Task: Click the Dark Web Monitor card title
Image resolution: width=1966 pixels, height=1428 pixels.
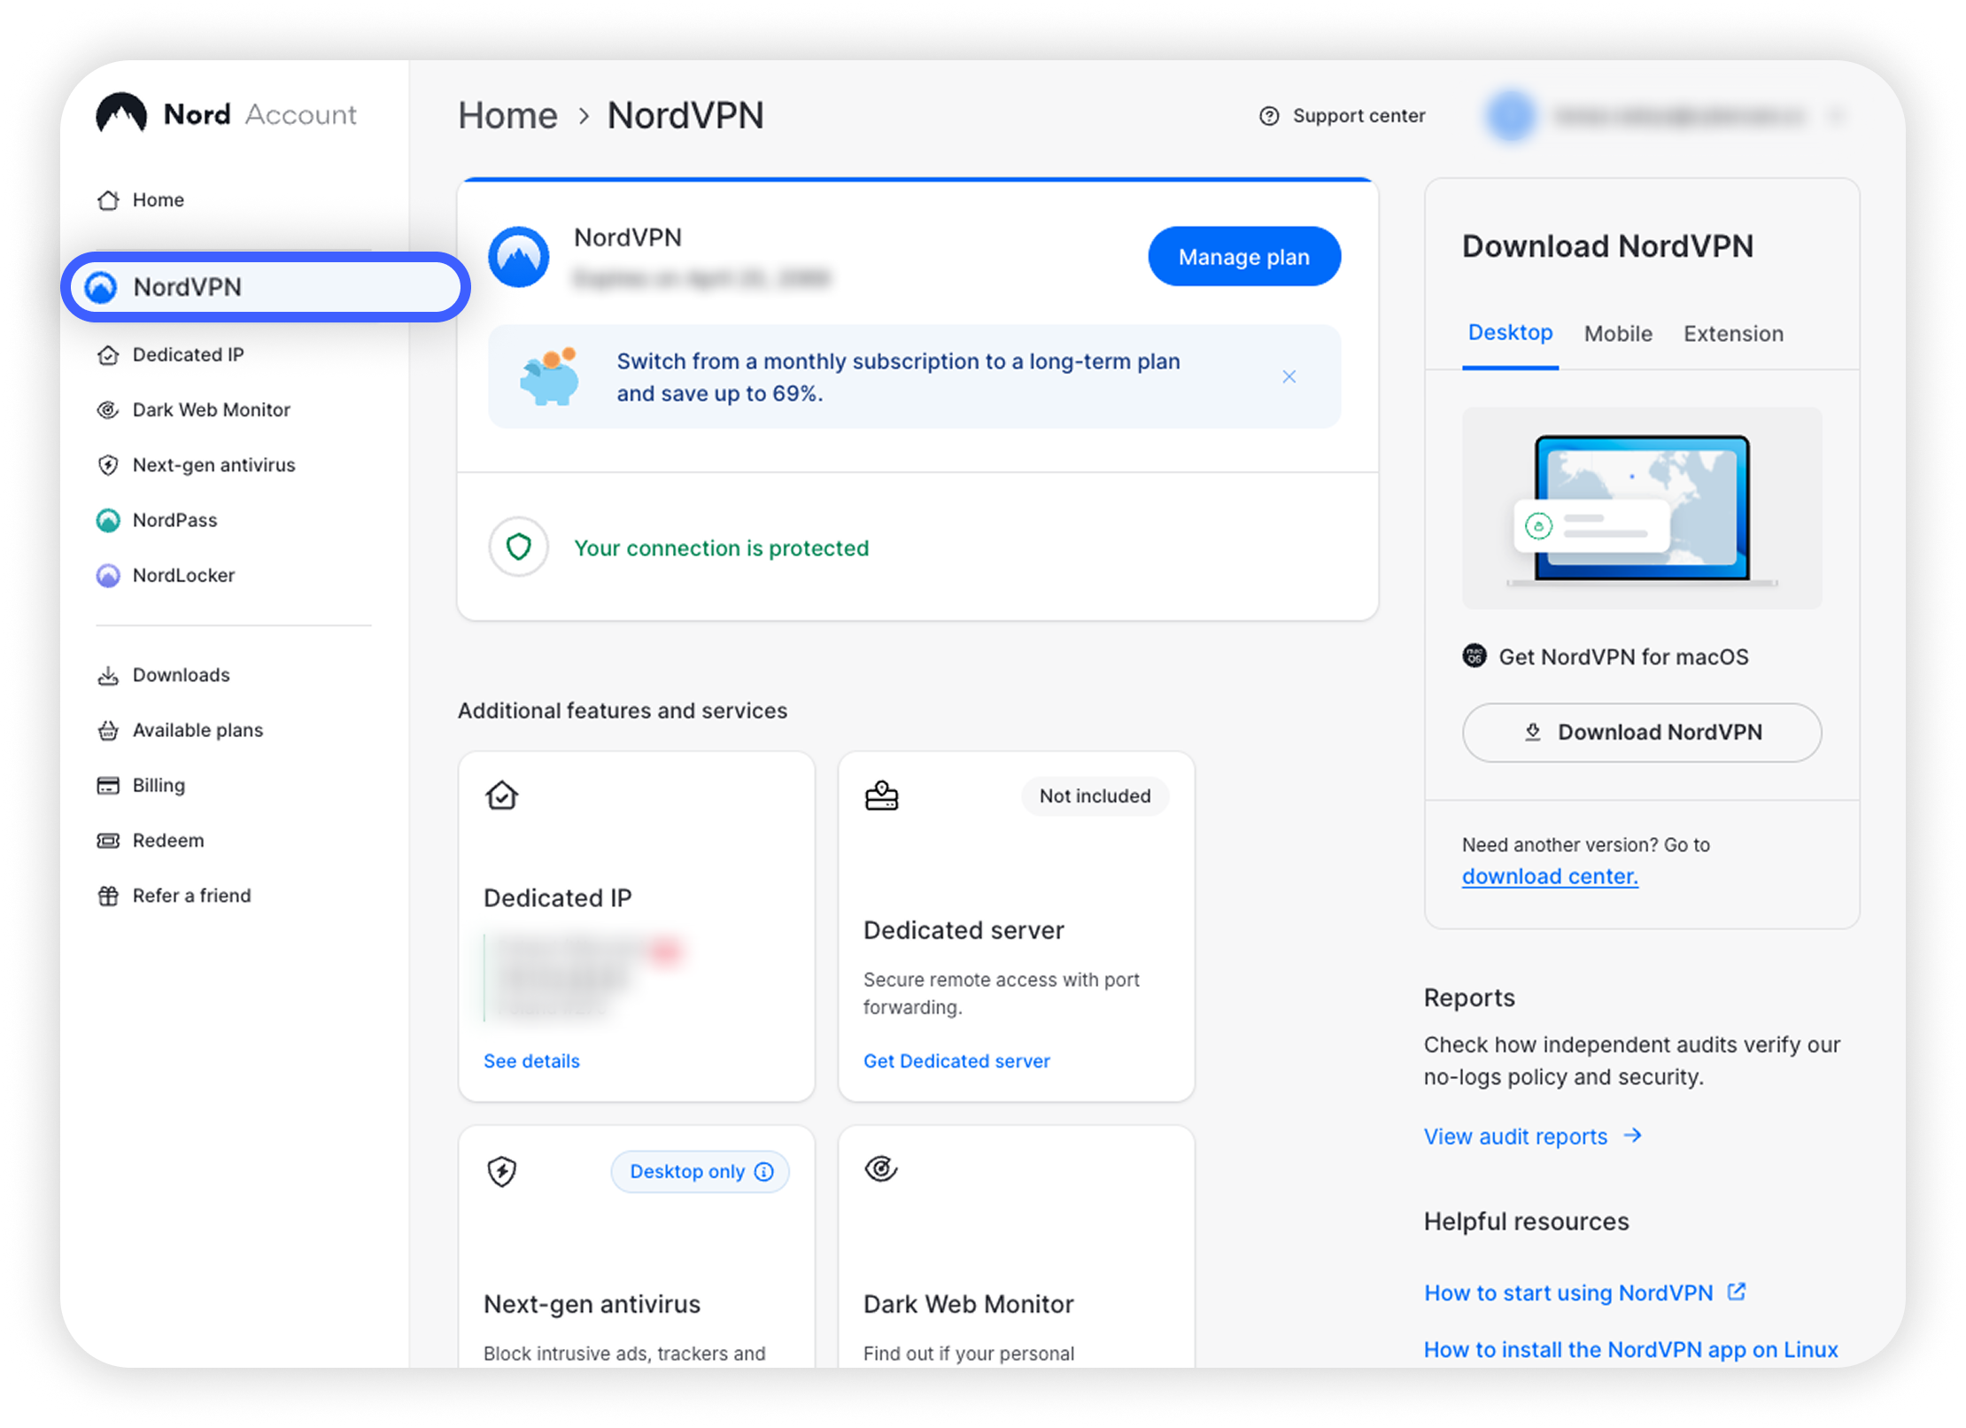Action: pyautogui.click(x=968, y=1304)
